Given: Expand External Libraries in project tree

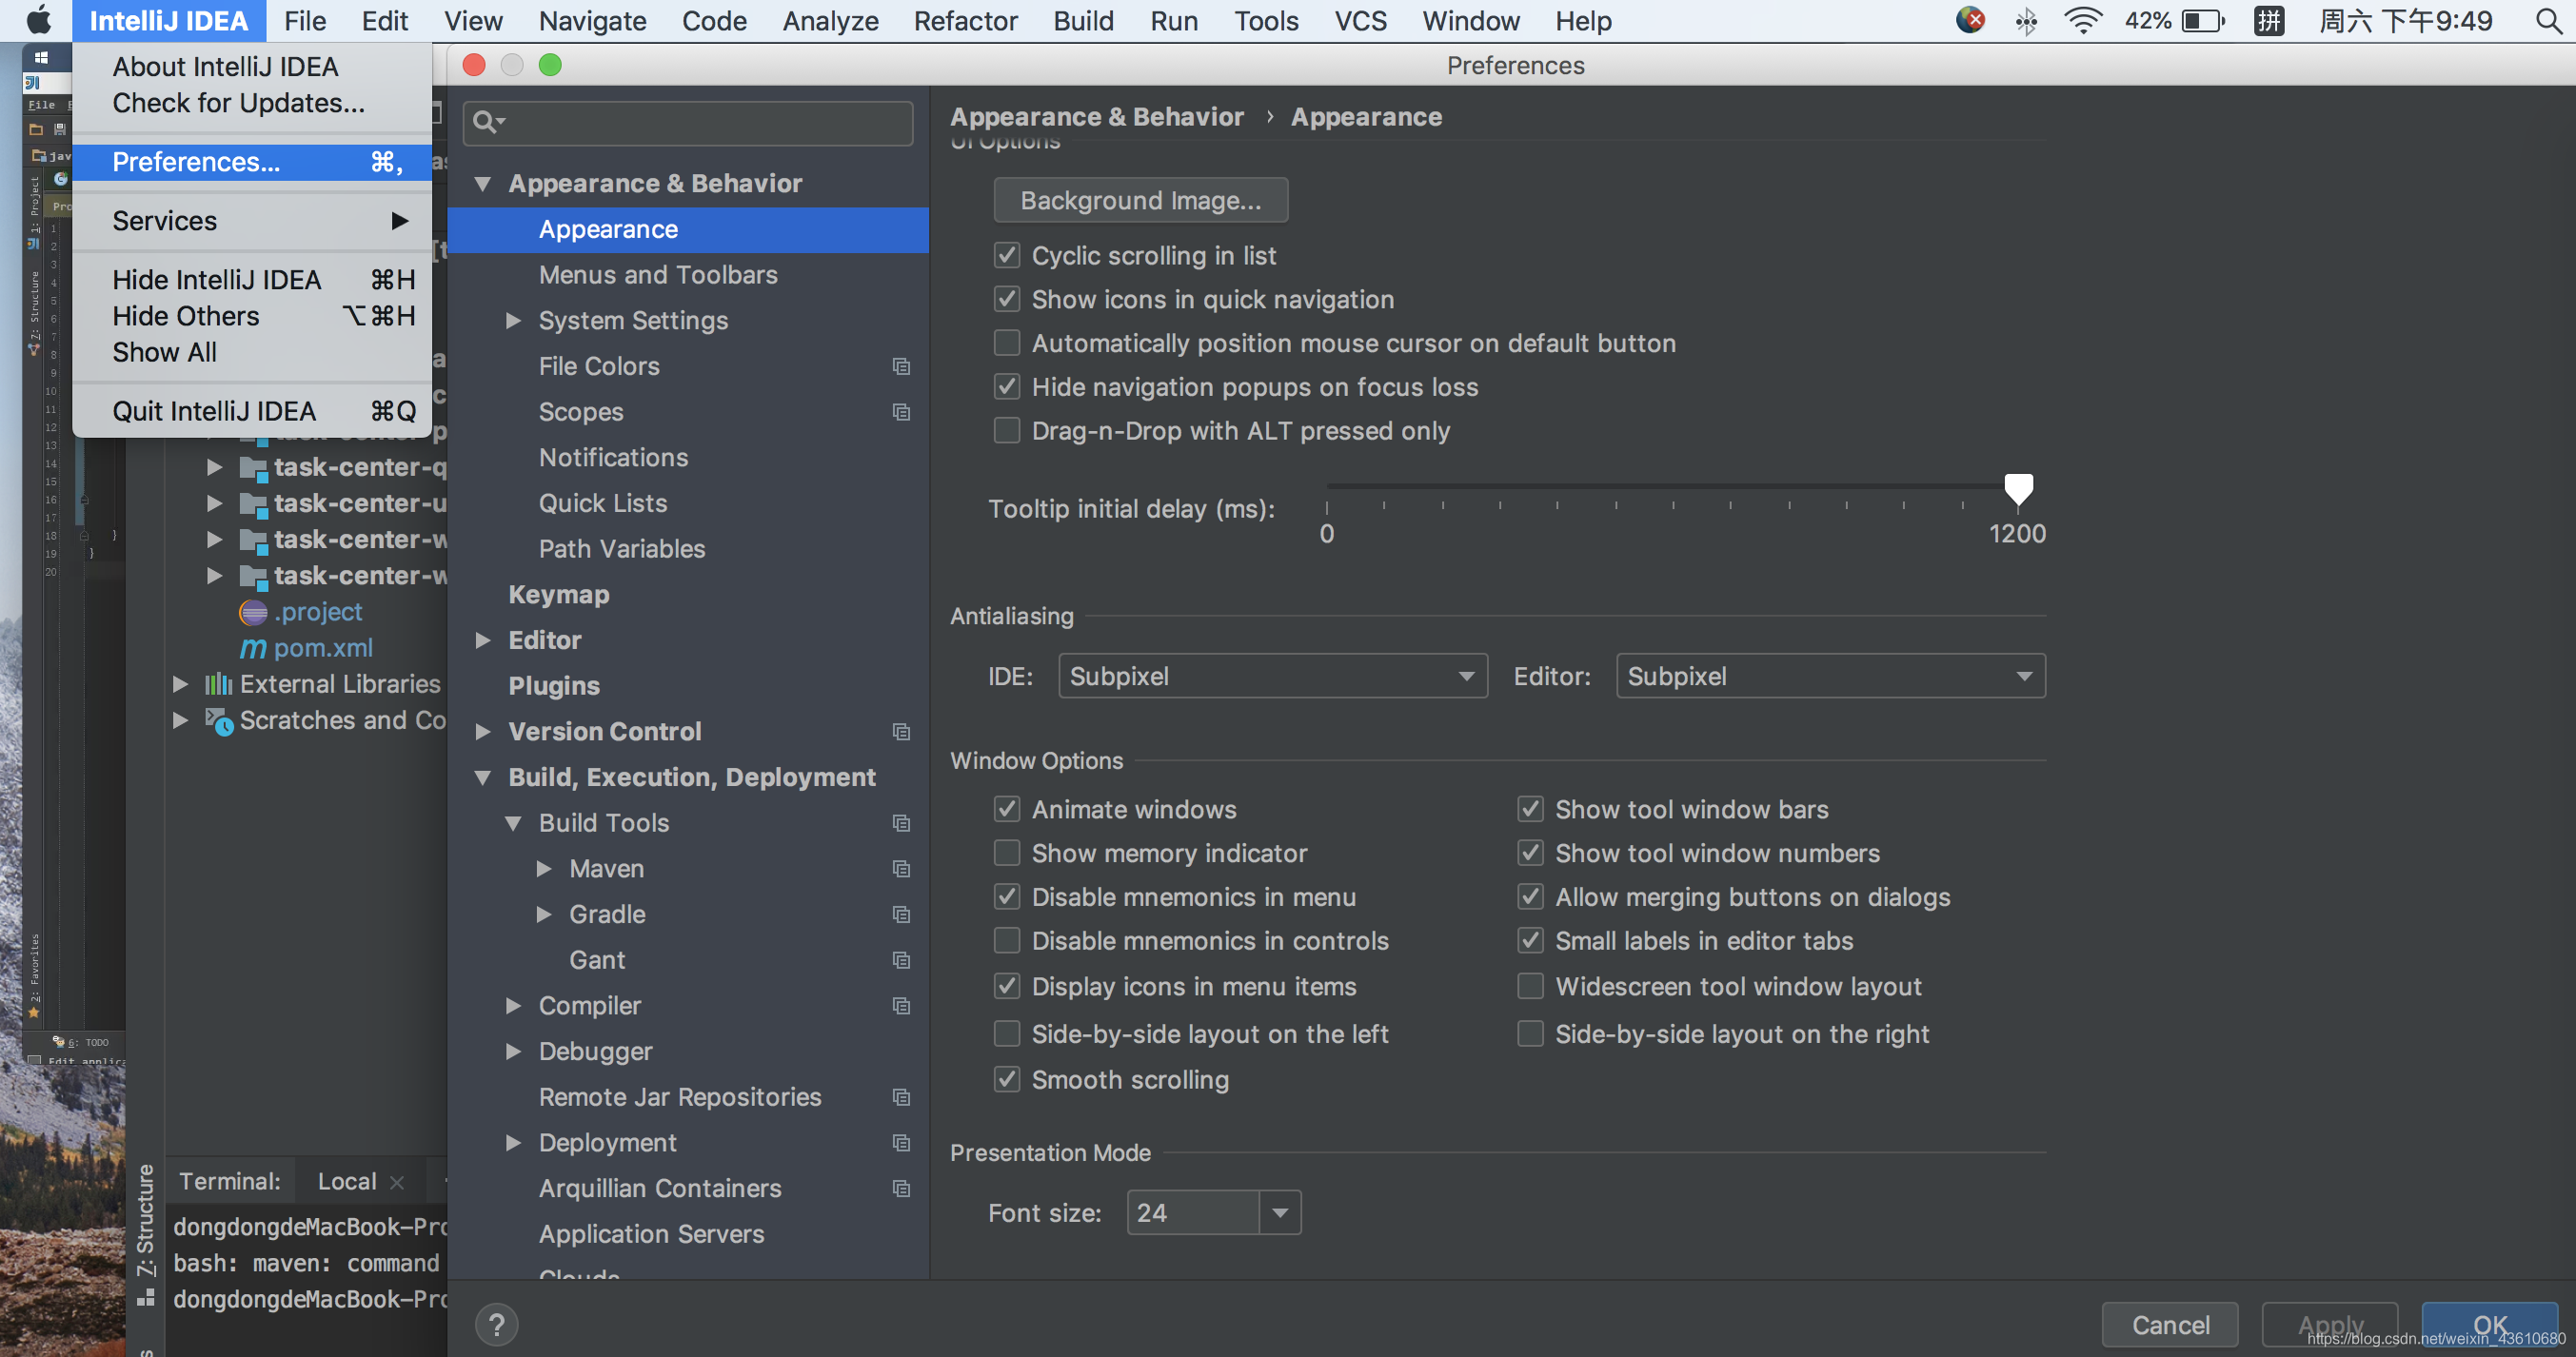Looking at the screenshot, I should pyautogui.click(x=180, y=684).
